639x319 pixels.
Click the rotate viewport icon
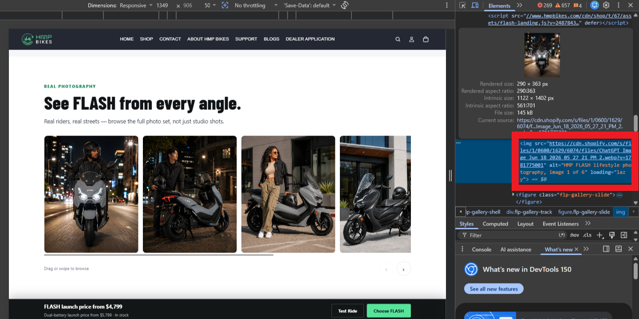click(x=345, y=5)
